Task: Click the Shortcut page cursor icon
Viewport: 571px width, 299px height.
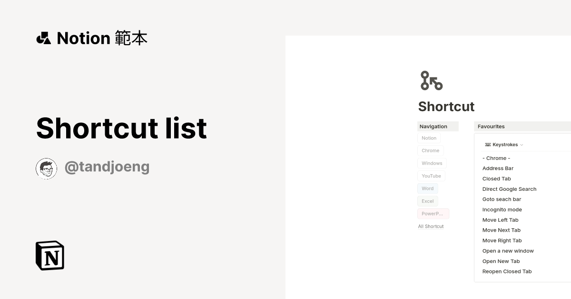Action: [431, 81]
